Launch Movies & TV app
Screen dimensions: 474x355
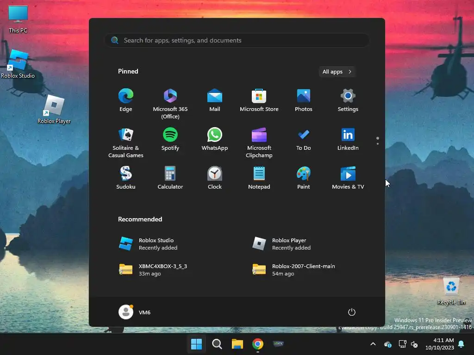coord(348,178)
